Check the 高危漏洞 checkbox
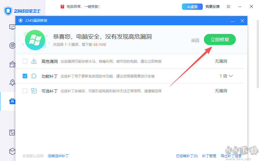 tap(25, 61)
